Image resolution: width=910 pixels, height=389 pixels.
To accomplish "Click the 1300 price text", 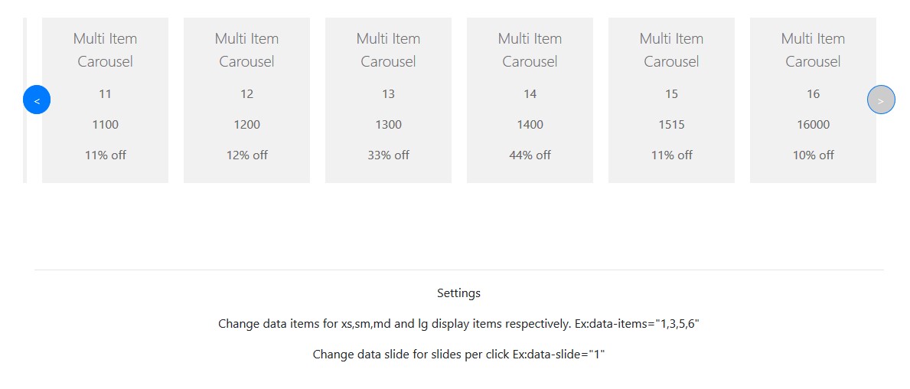I will [x=388, y=125].
